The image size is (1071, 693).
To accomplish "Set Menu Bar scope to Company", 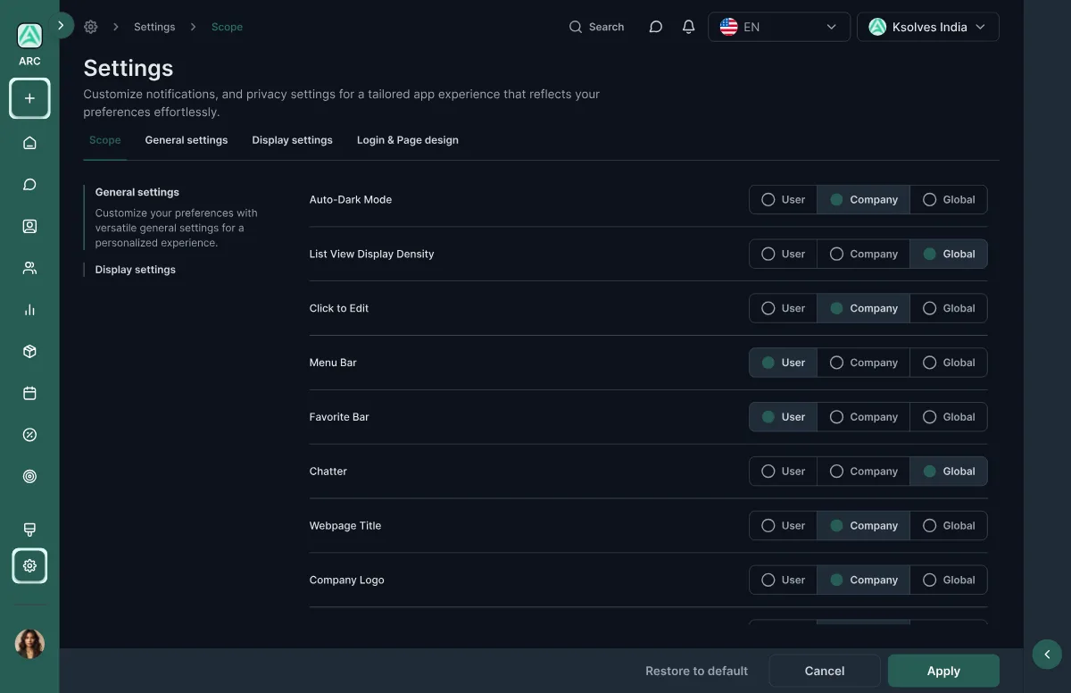I will pos(863,363).
